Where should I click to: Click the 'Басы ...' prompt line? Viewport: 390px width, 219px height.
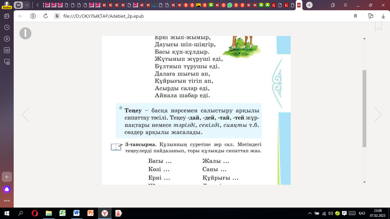click(x=160, y=161)
